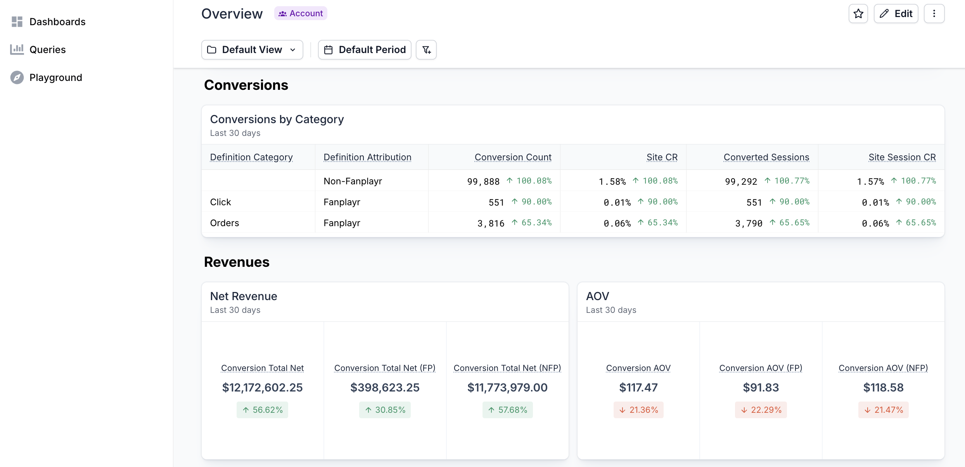This screenshot has width=965, height=467.
Task: Click the calendar icon in Default Period
Action: tap(329, 50)
